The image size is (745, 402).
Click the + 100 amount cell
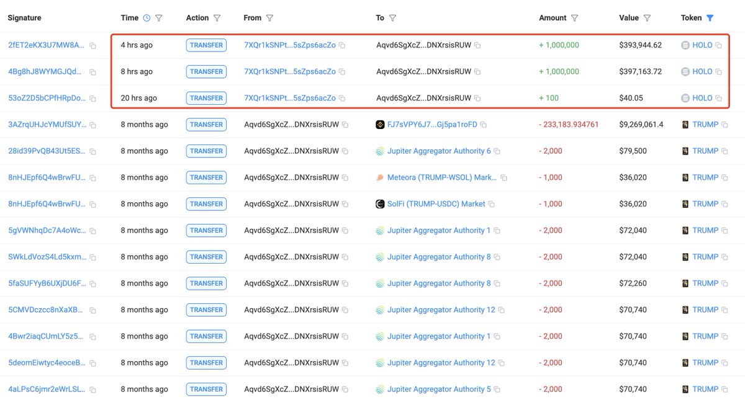(549, 98)
